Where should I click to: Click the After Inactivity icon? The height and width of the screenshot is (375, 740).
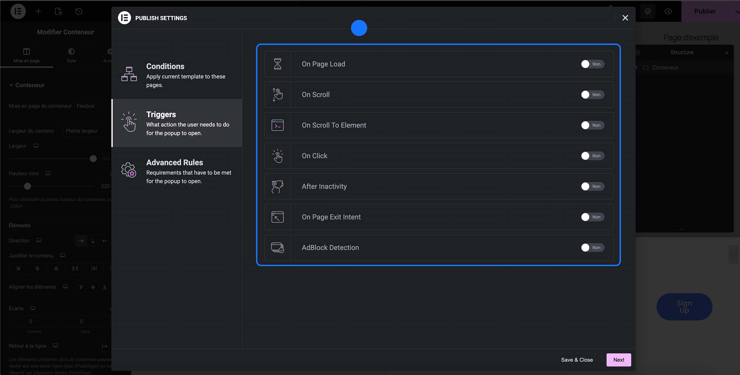278,186
